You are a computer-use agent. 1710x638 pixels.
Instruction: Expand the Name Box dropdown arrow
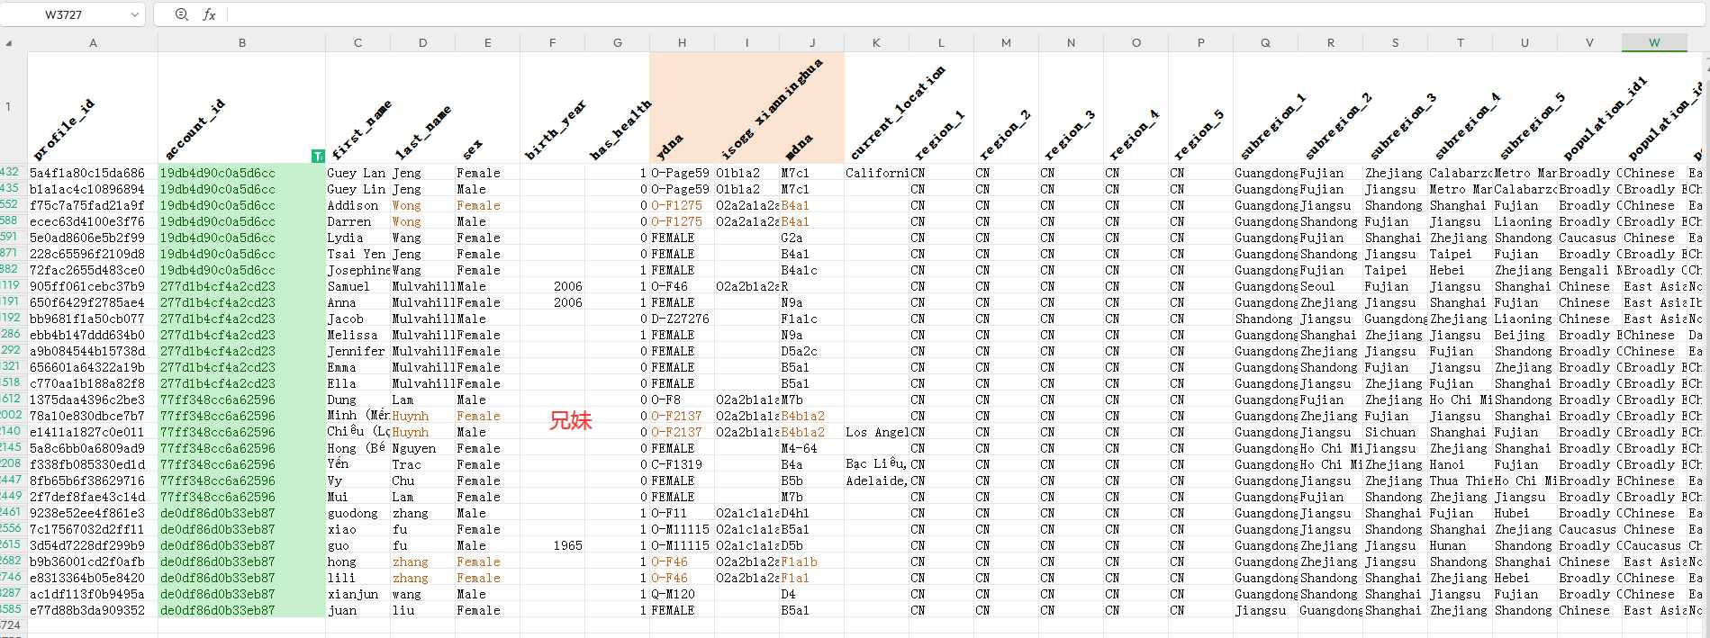click(x=135, y=14)
